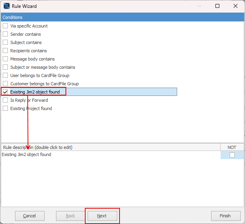This screenshot has width=245, height=224.
Task: Click the Rule Wizard title text
Action: [x=24, y=6]
